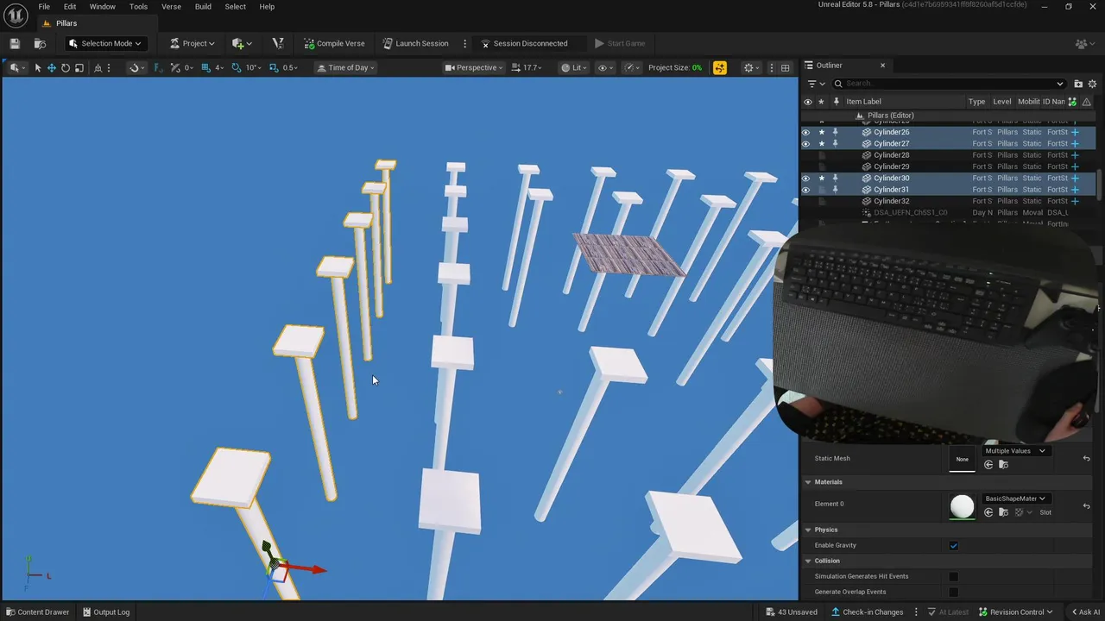Image resolution: width=1105 pixels, height=621 pixels.
Task: Collapse the Collision section
Action: pos(808,561)
